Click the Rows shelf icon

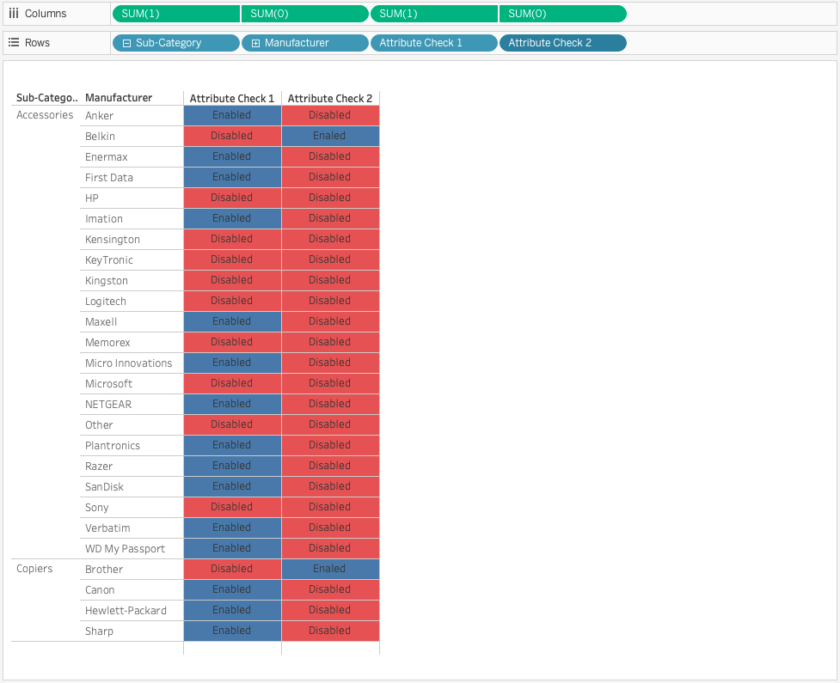14,43
